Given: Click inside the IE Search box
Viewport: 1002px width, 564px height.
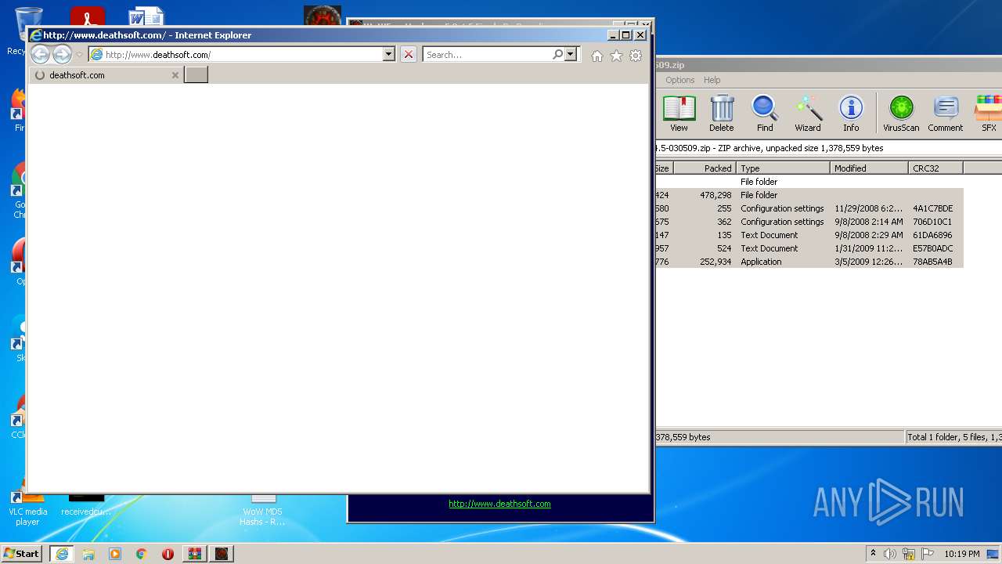Looking at the screenshot, I should 486,55.
